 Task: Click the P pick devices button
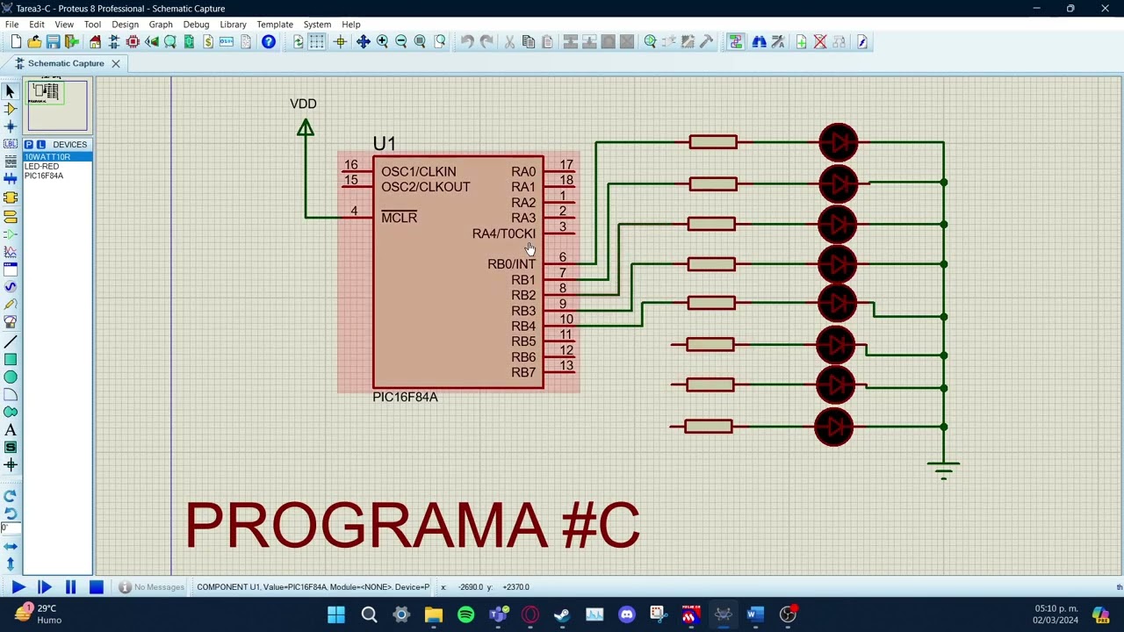29,145
